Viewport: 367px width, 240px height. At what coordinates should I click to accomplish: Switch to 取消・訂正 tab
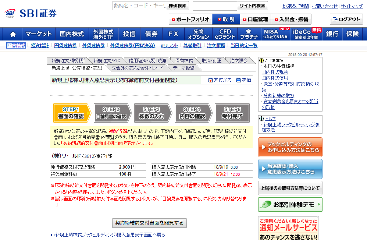pyautogui.click(x=211, y=60)
